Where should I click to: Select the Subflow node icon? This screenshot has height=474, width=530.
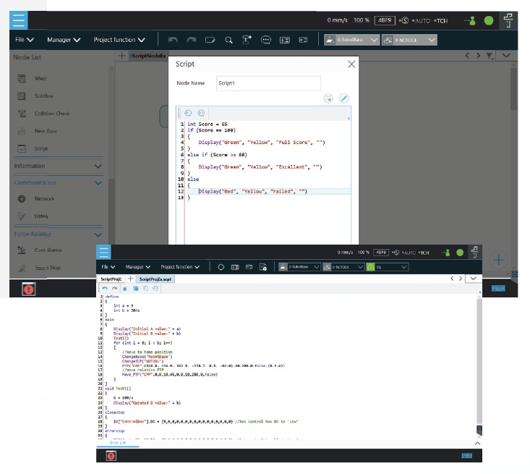point(22,96)
